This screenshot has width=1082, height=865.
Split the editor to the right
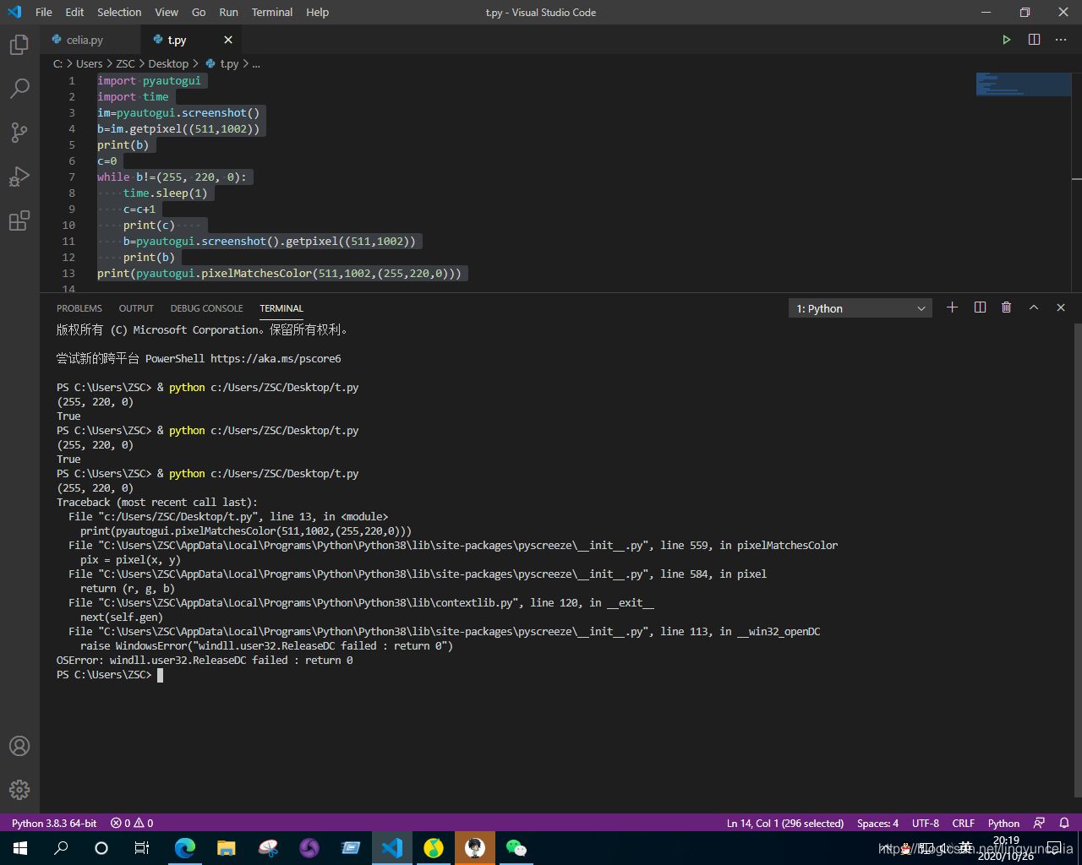(1034, 40)
